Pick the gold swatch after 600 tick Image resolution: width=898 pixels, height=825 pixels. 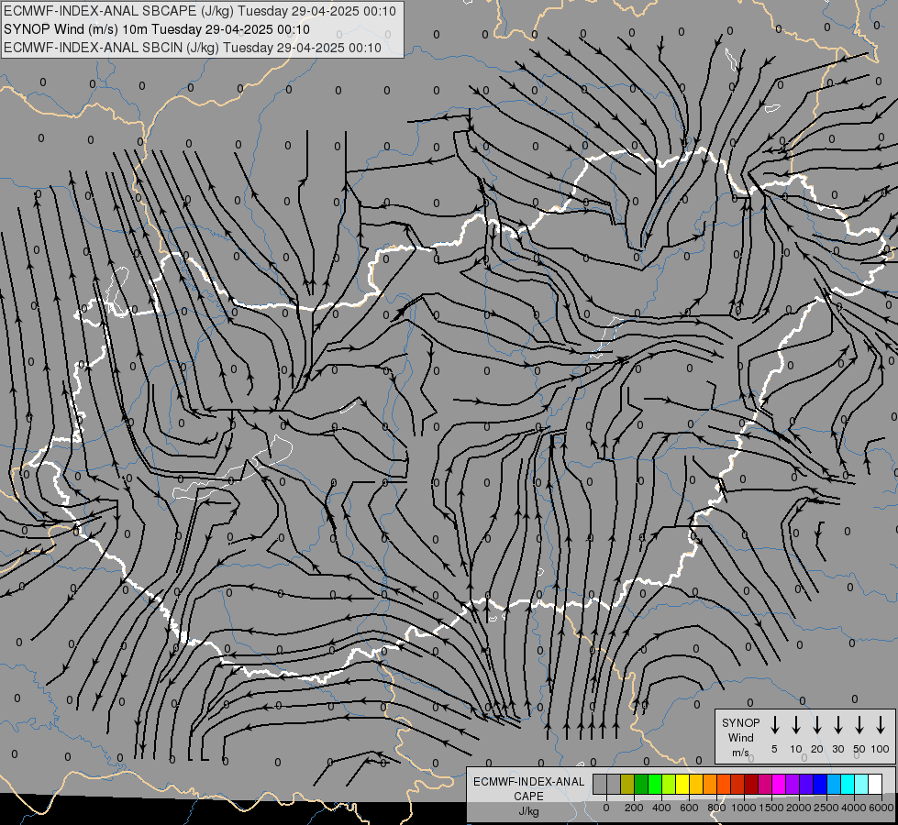[x=696, y=784]
